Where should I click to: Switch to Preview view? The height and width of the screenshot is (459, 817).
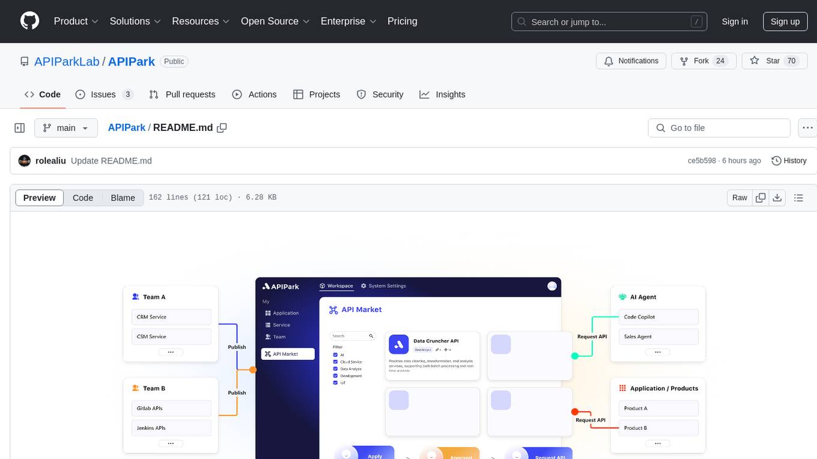40,198
